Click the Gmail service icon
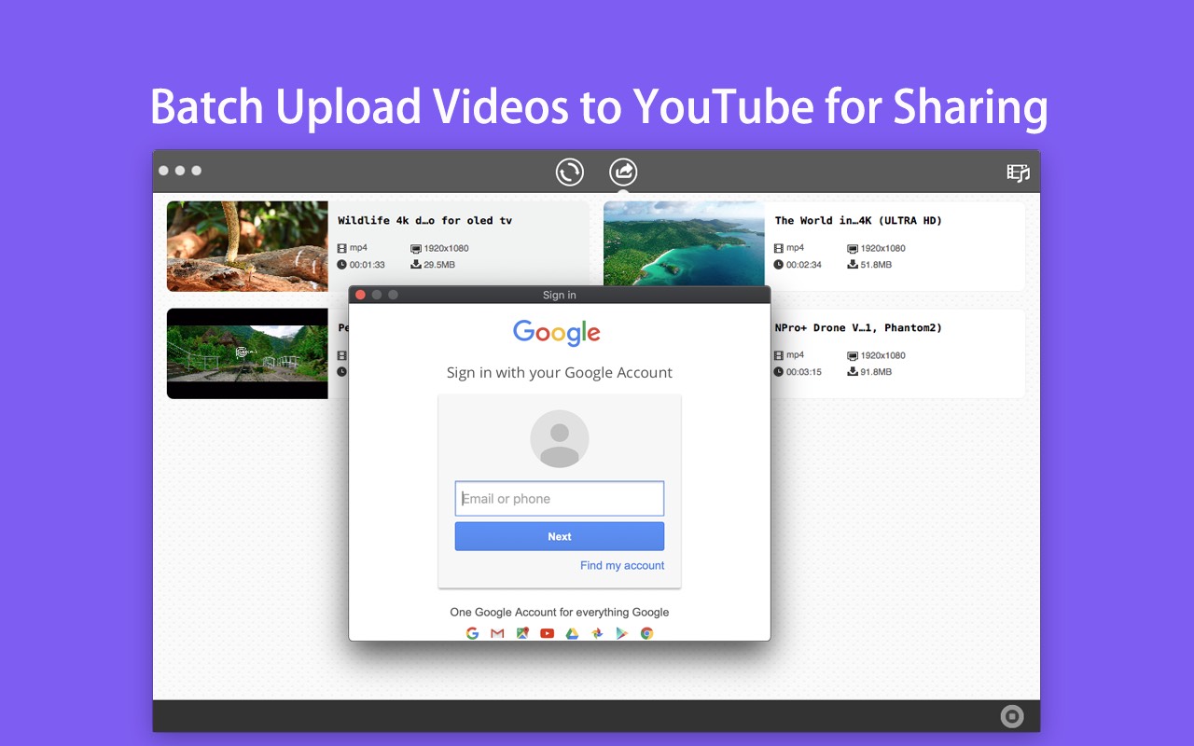Viewport: 1194px width, 746px height. click(497, 633)
